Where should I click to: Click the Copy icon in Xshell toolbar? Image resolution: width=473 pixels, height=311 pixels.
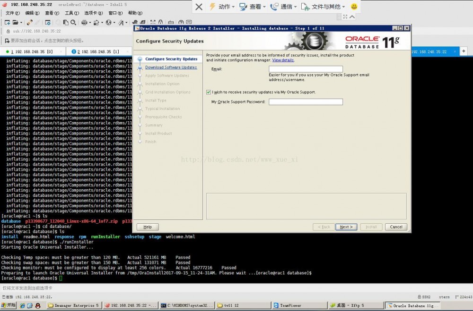(x=66, y=22)
